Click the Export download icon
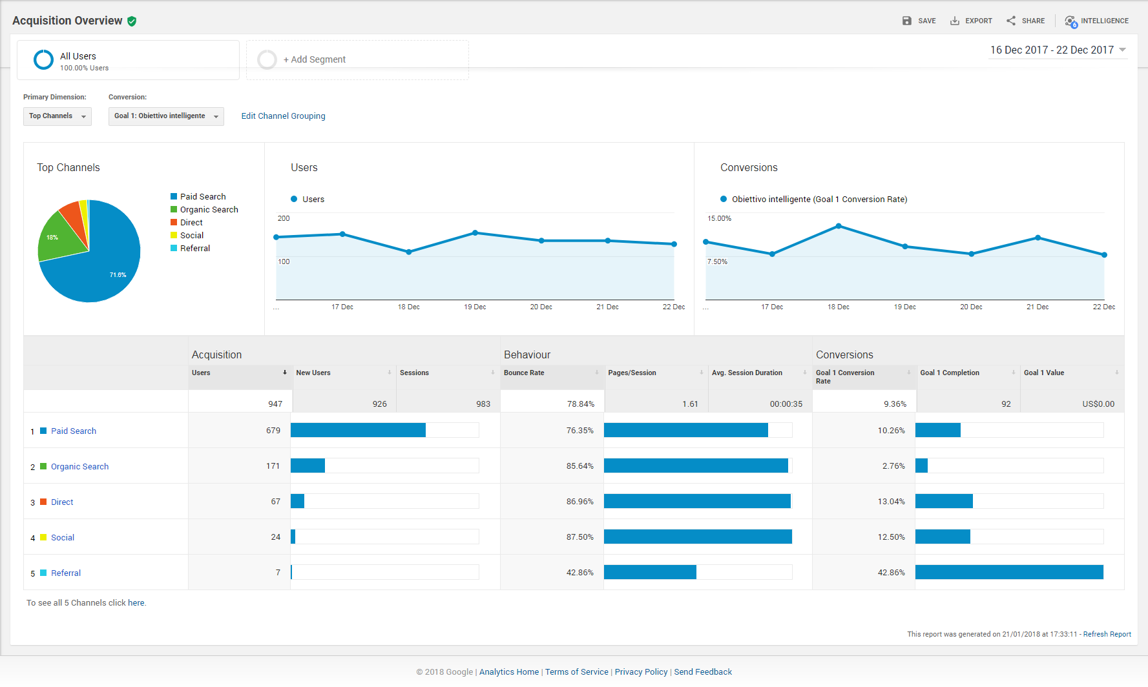 point(954,21)
